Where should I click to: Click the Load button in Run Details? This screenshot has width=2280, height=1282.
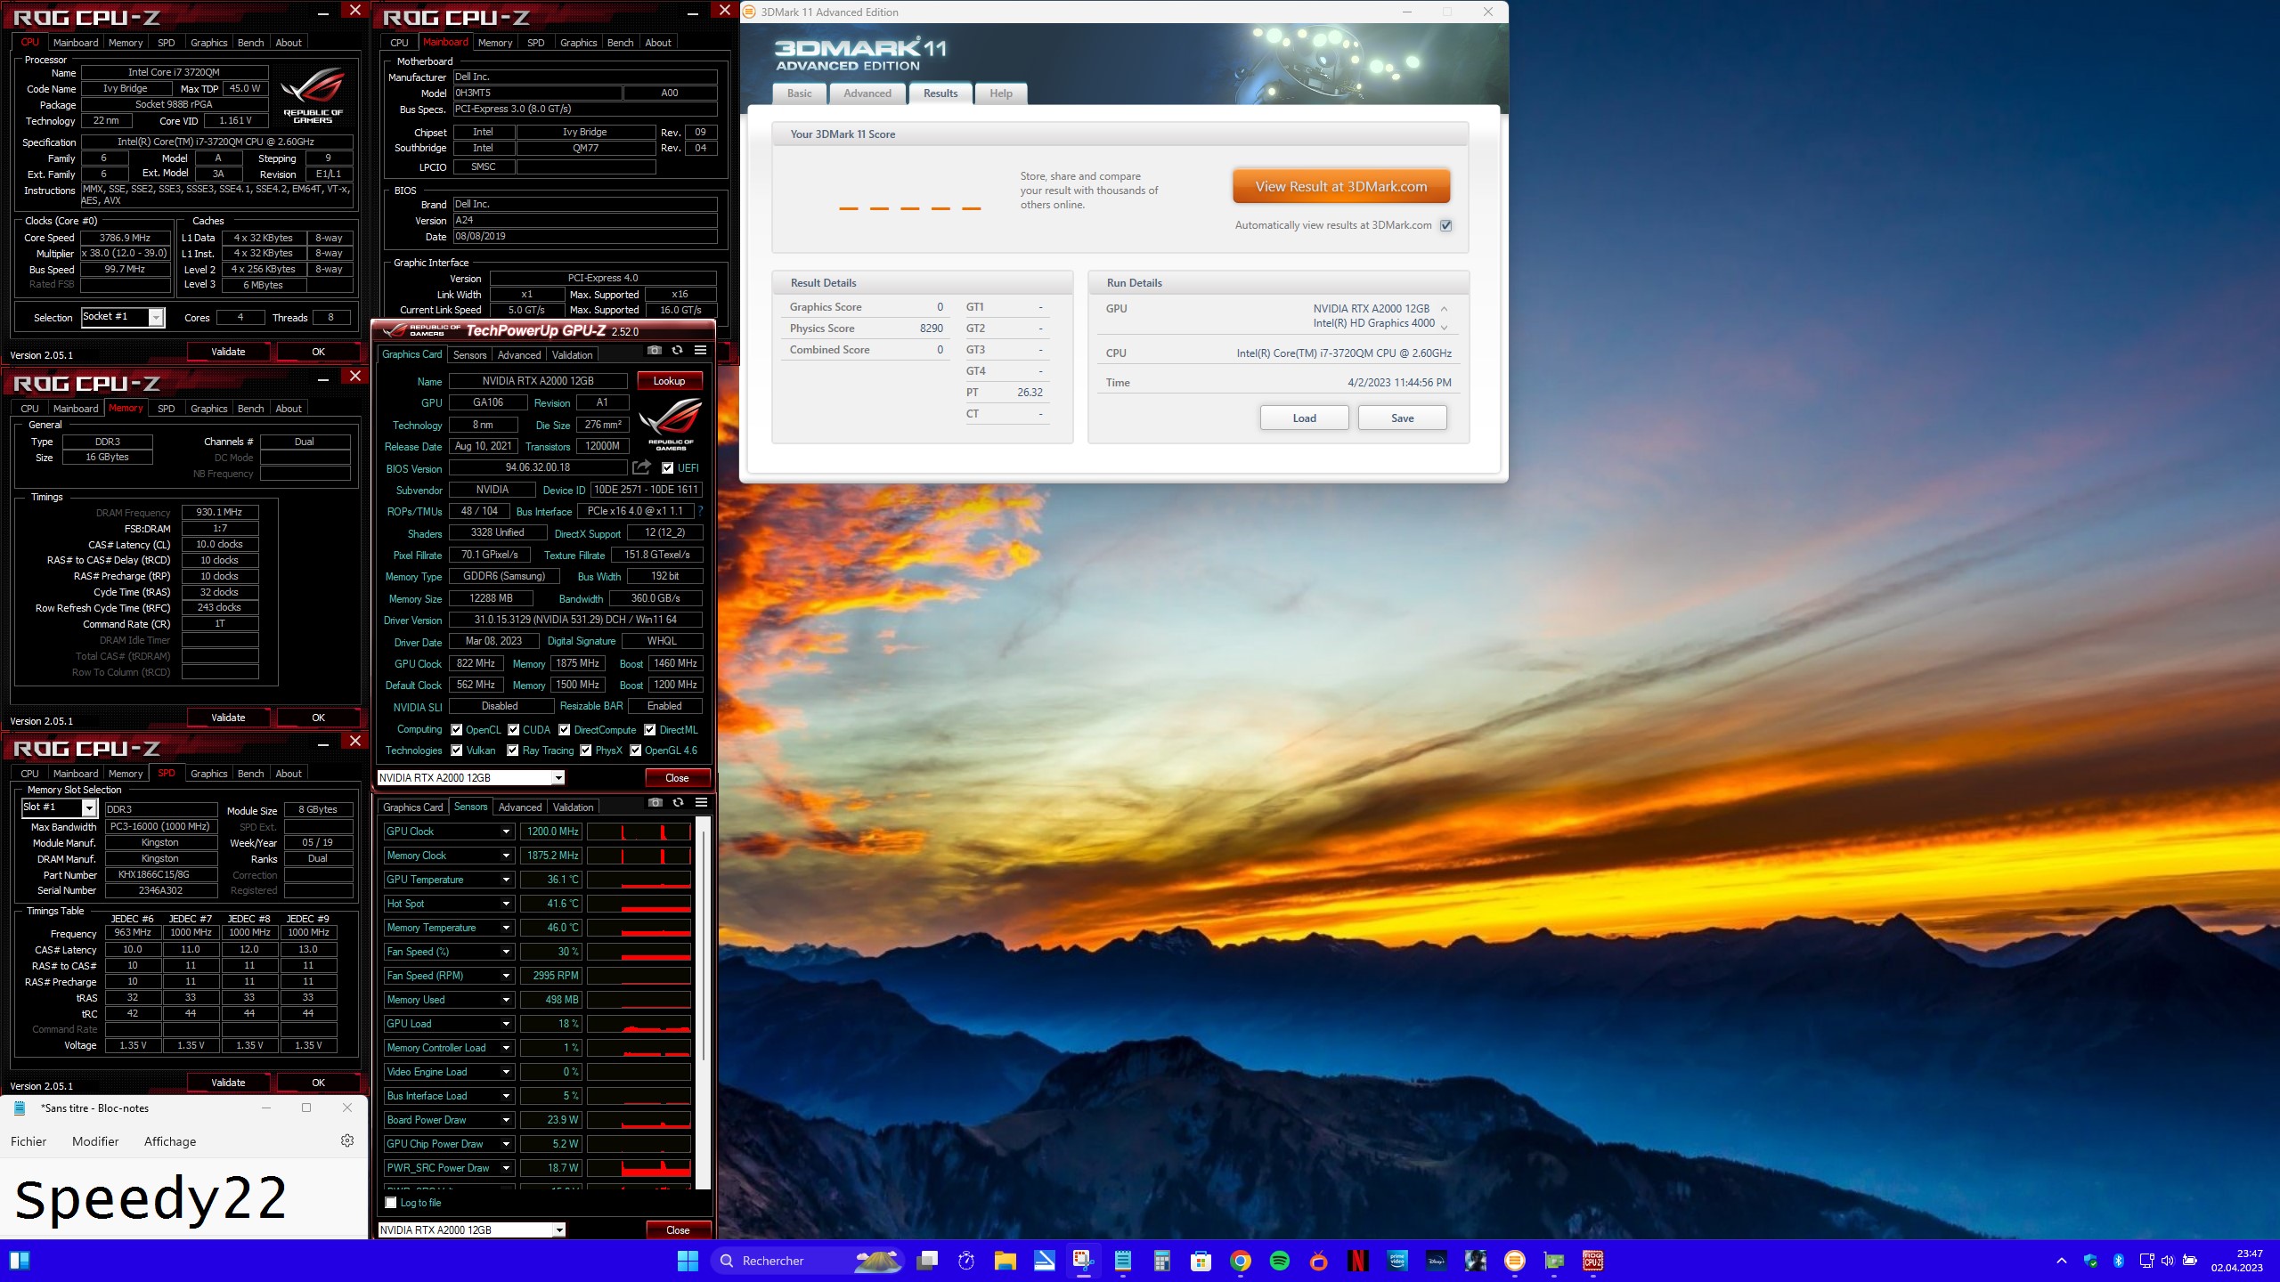pyautogui.click(x=1304, y=418)
